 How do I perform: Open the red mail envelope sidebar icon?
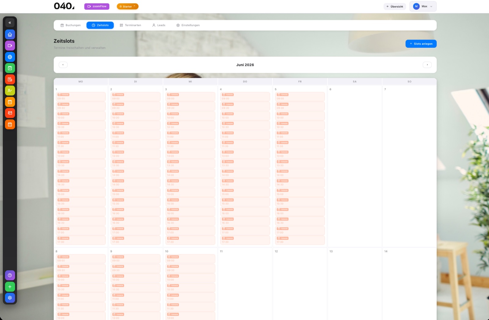tap(10, 113)
